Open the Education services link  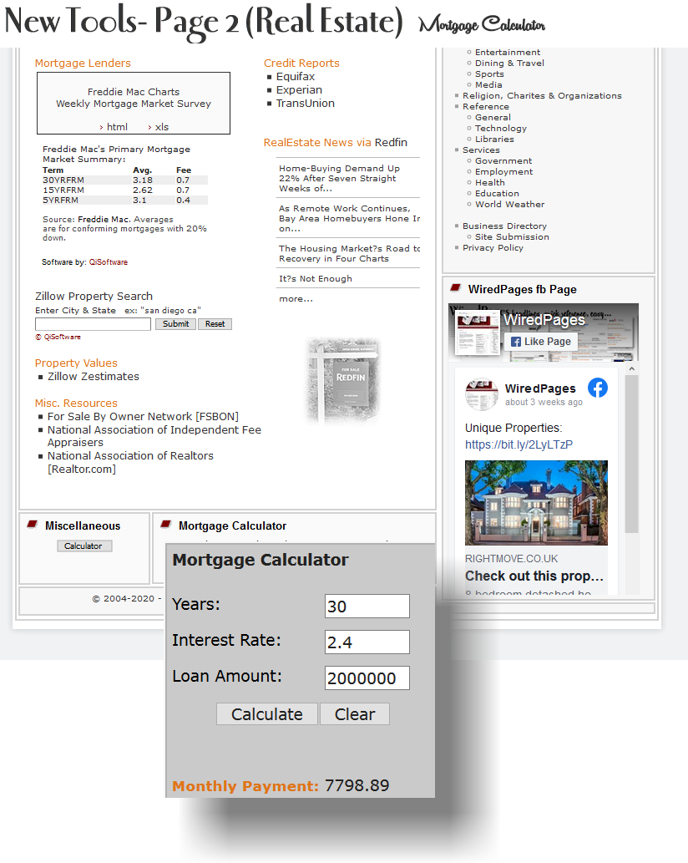click(497, 193)
